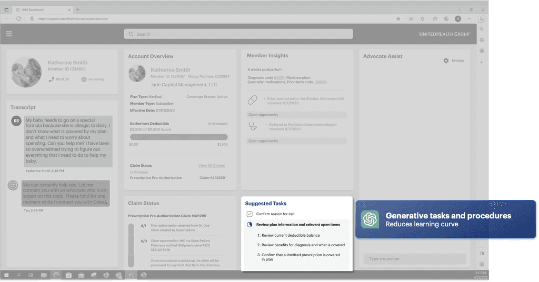The height and width of the screenshot is (282, 539).
Task: Click the Review plan information progress indicator
Action: (x=249, y=225)
